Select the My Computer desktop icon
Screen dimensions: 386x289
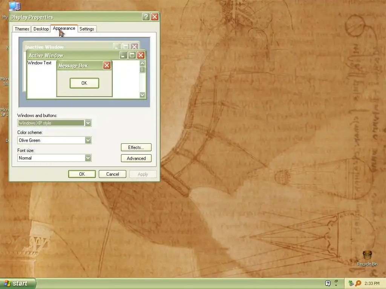(15, 6)
